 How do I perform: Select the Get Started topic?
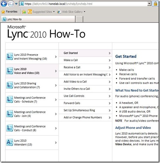point(85,53)
